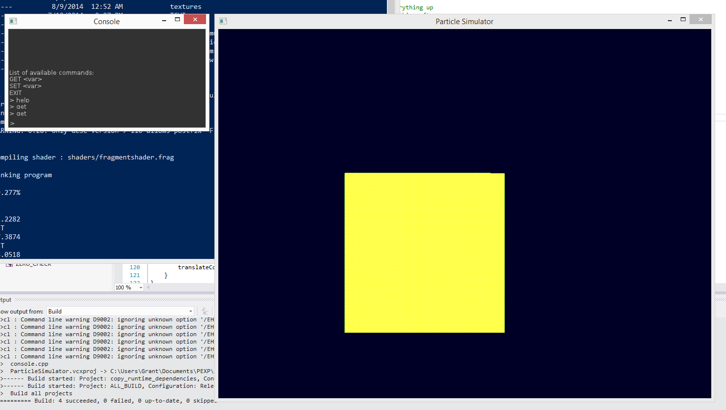Click the 'copy_runtime_dependencies' build started line
726x410 pixels.
tap(107, 378)
